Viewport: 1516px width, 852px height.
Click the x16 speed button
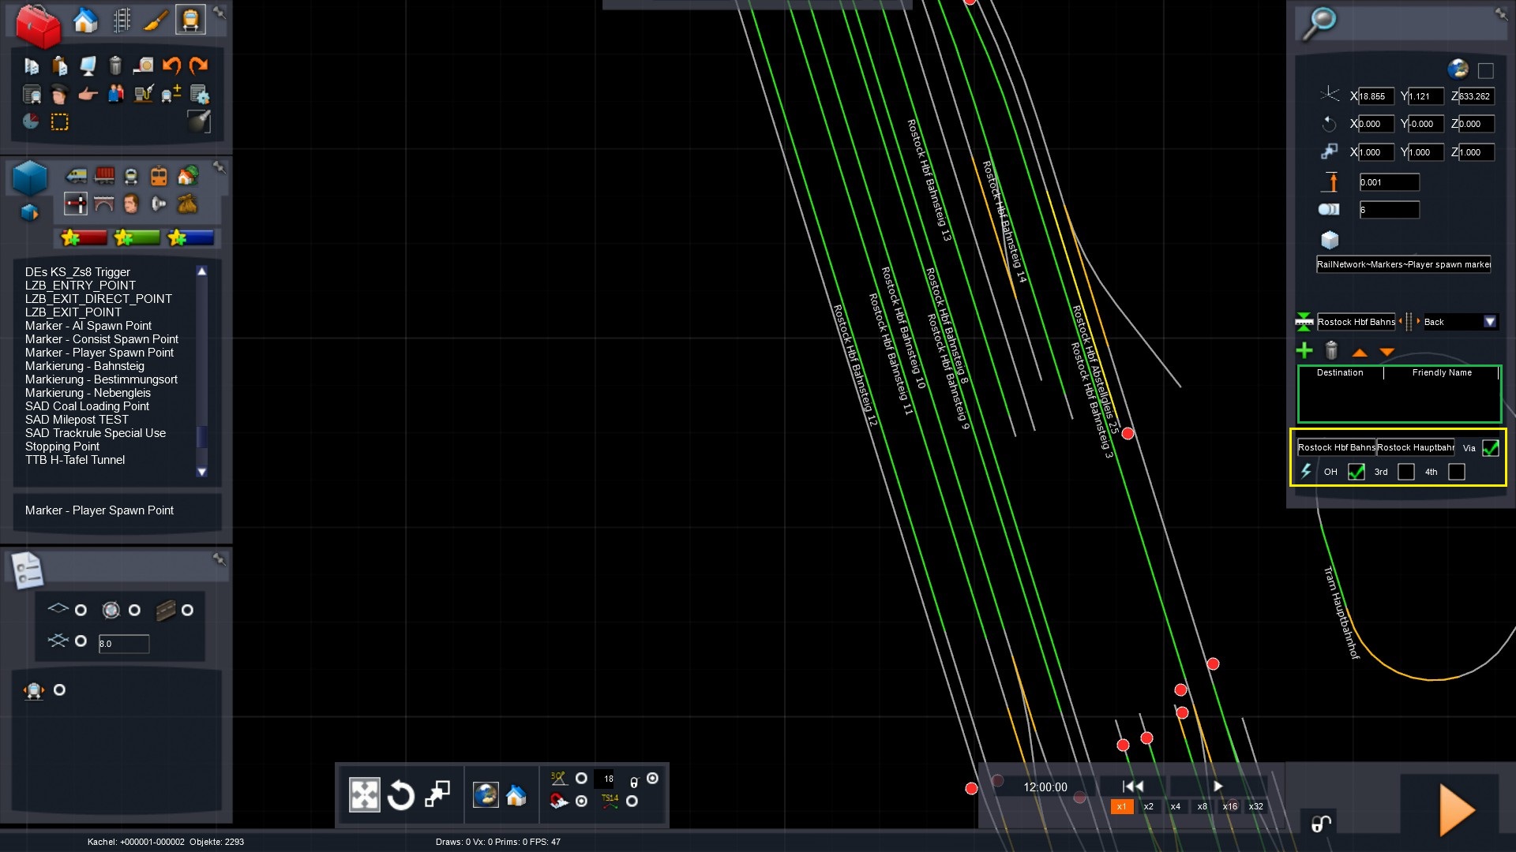point(1229,806)
